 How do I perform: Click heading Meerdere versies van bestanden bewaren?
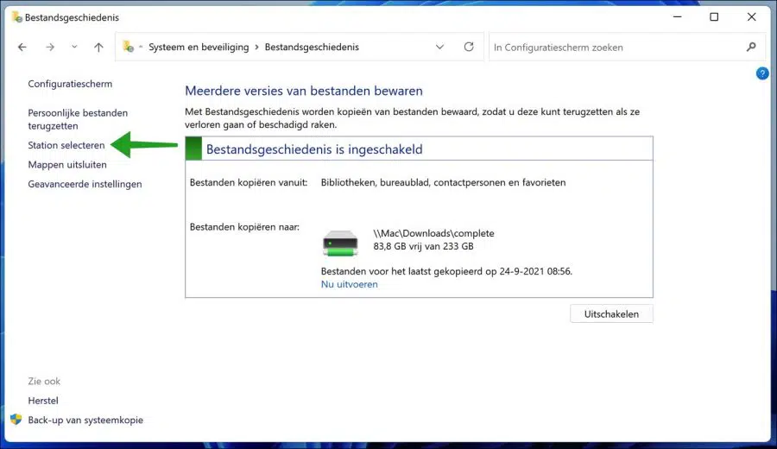pos(304,91)
